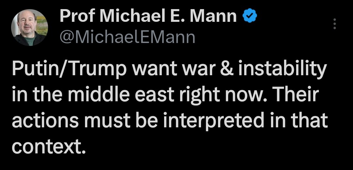Click the word 'instability' in the tweet
Viewport: 353px width, 170px height.
click(x=283, y=69)
